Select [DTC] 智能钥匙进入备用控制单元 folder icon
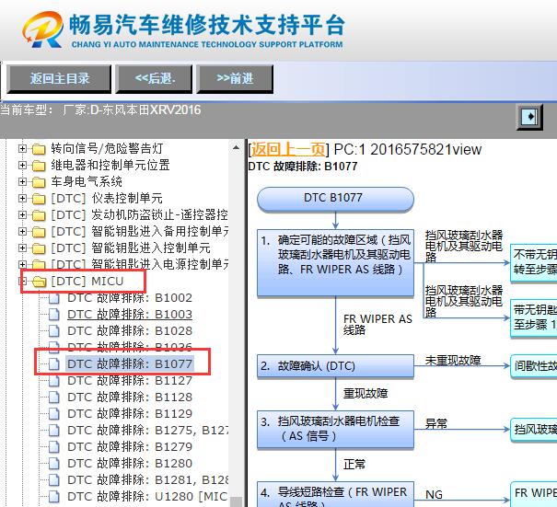This screenshot has height=507, width=557. (39, 232)
